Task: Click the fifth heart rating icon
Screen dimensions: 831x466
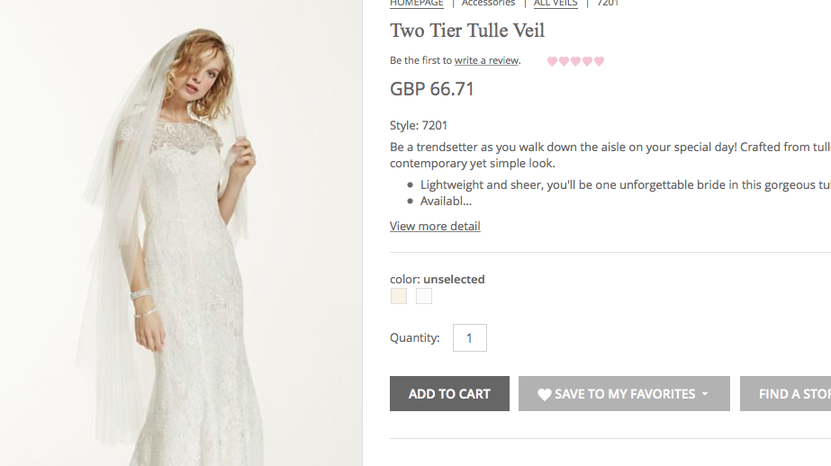Action: tap(600, 61)
